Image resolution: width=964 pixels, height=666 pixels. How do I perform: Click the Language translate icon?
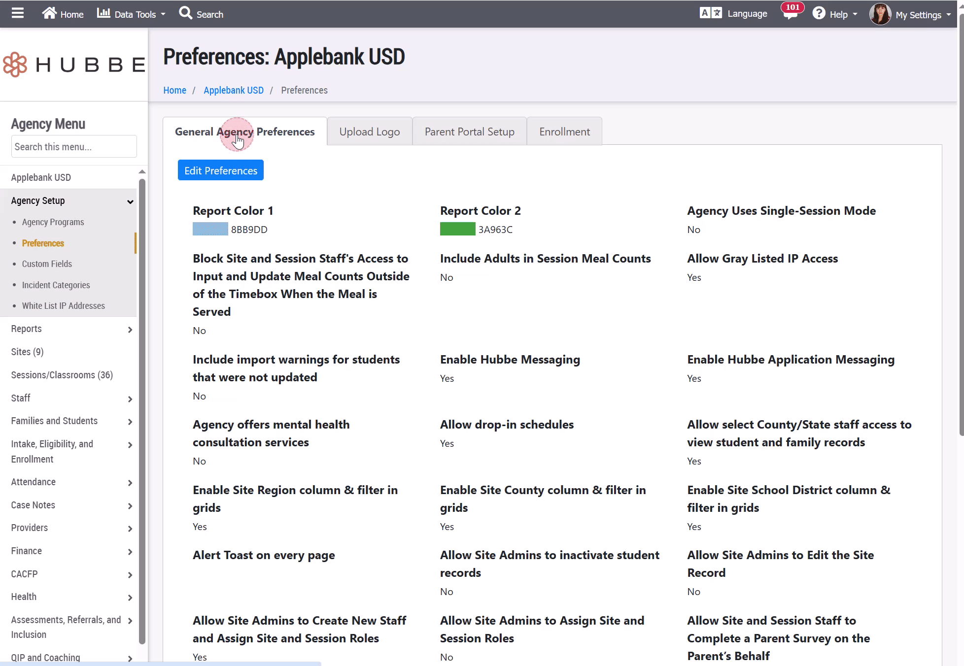711,13
